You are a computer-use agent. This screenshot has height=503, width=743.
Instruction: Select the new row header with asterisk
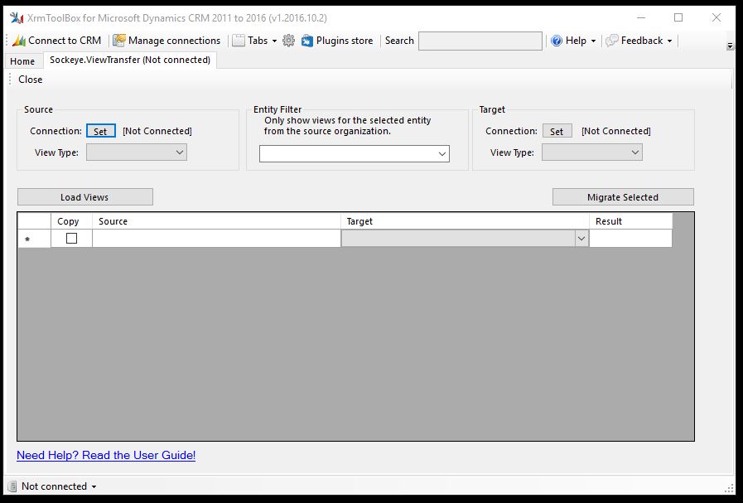(34, 239)
